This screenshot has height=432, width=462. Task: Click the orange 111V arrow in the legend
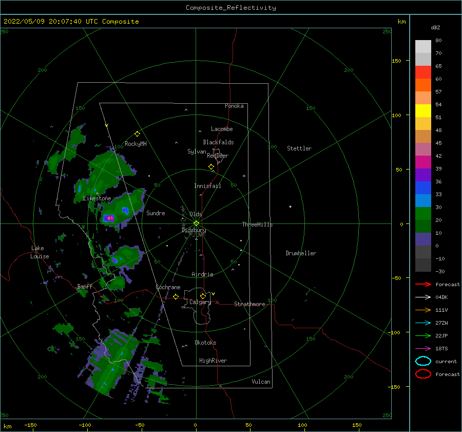tap(423, 310)
